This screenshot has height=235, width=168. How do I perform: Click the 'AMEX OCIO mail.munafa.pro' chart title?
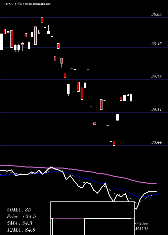point(27,4)
